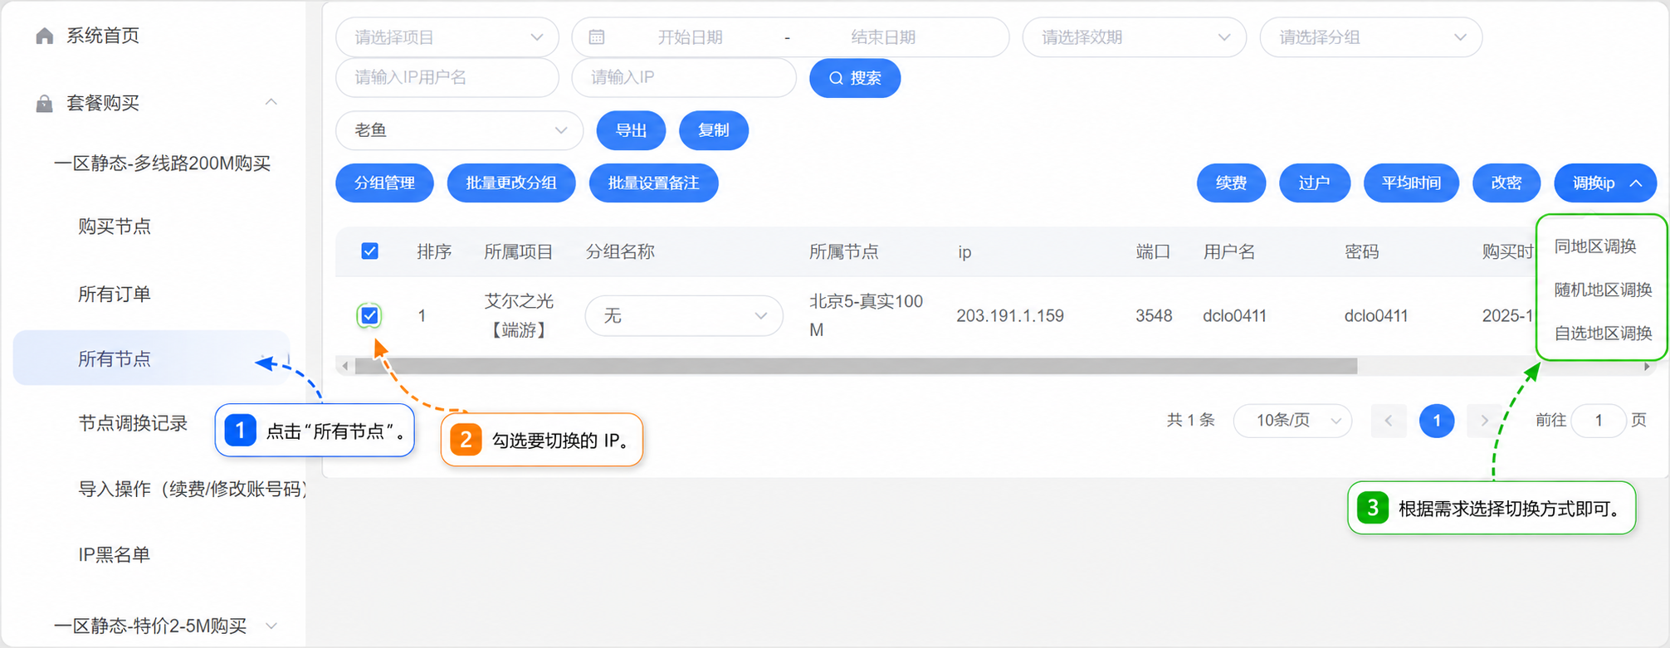Viewport: 1670px width, 648px height.
Task: Click the right arrow of horizontal scrollbar
Action: 1647,366
